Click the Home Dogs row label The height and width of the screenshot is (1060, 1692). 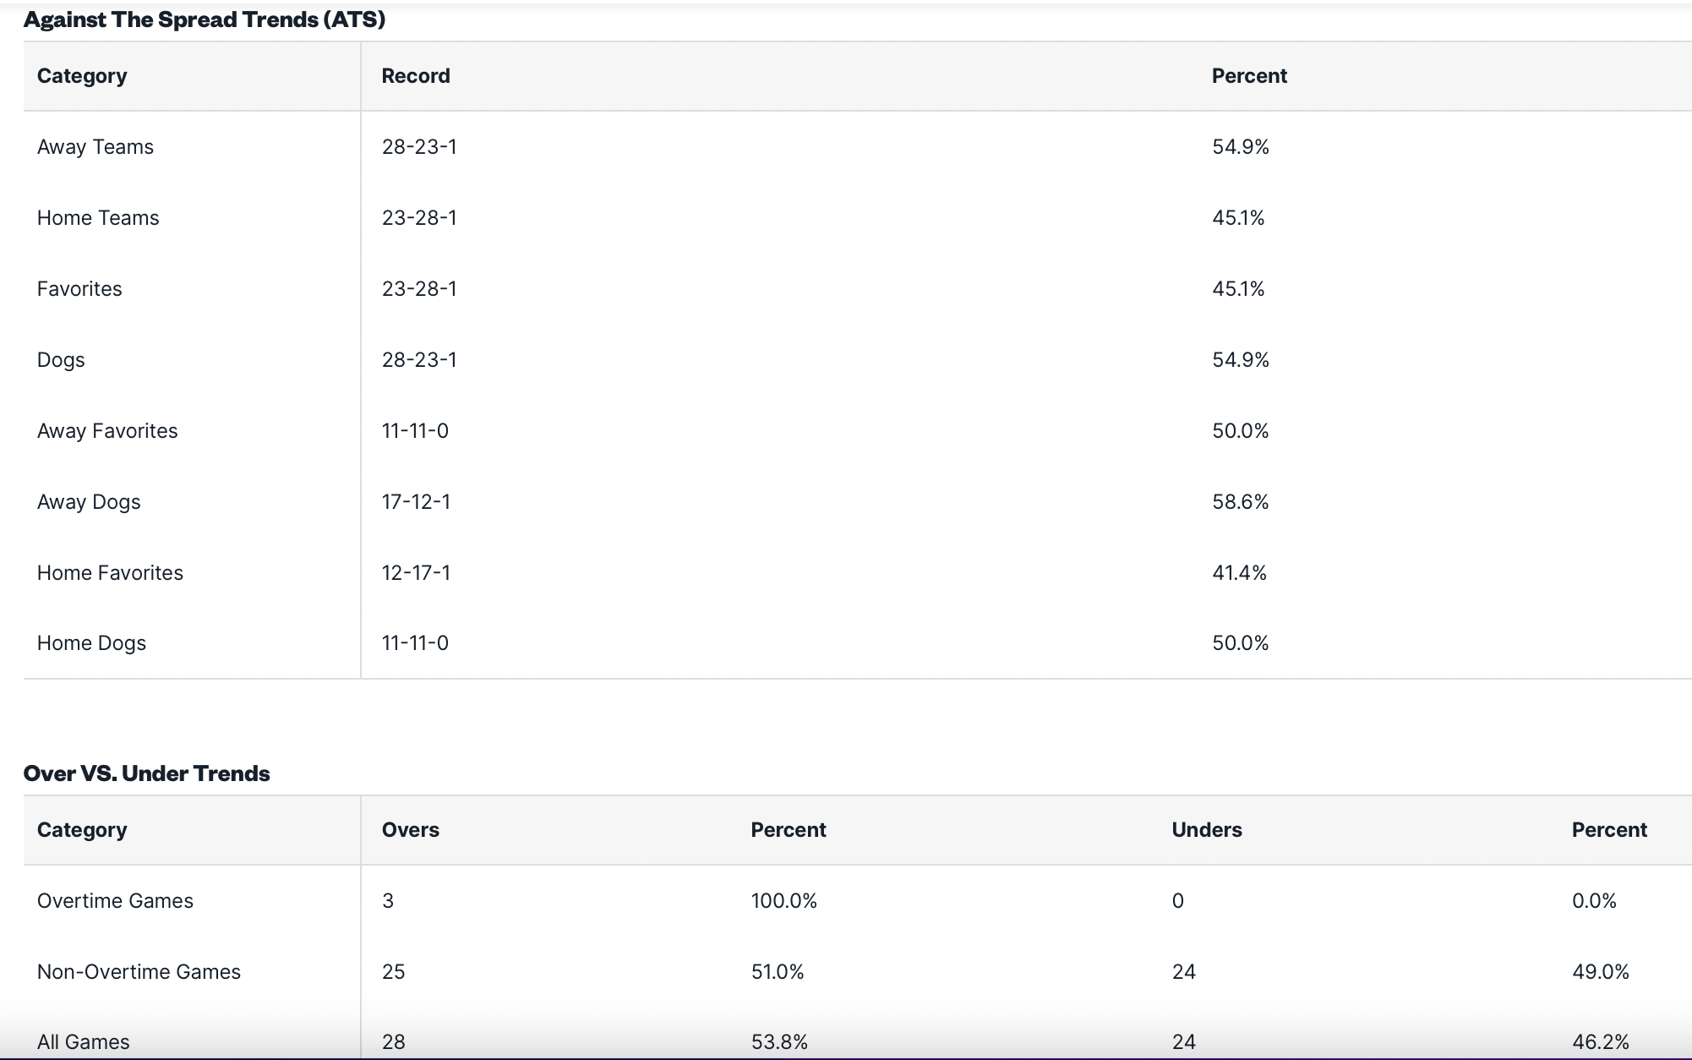coord(91,643)
